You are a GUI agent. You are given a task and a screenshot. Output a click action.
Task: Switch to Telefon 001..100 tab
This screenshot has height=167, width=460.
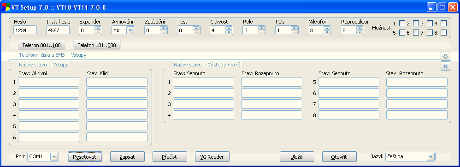(41, 45)
